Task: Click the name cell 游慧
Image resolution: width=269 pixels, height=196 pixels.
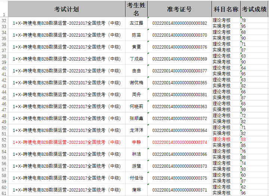Action: [x=136, y=166]
